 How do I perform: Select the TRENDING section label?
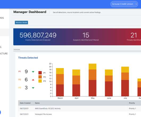17,49
